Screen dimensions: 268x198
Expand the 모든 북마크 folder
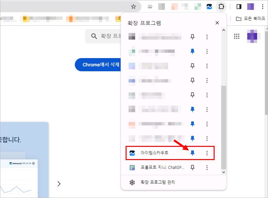251,19
